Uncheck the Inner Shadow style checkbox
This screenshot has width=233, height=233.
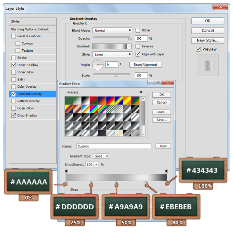[14, 65]
